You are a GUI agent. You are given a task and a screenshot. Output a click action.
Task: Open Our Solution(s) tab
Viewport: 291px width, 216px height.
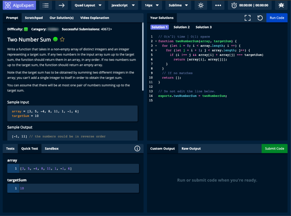point(62,18)
